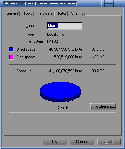Click the 37.7 GB used value
The height and width of the screenshot is (149, 125).
pyautogui.click(x=98, y=49)
